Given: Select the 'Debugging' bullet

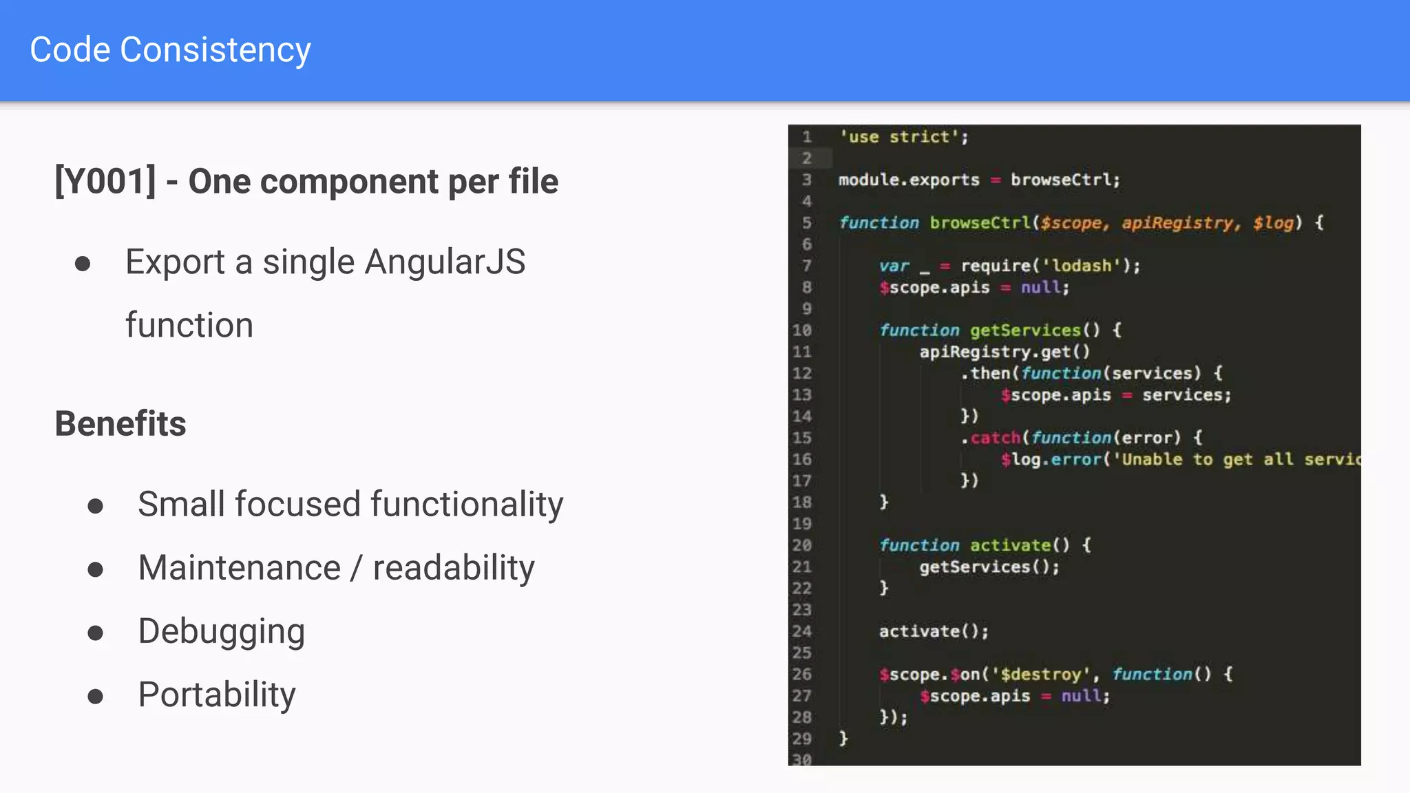Looking at the screenshot, I should click(x=221, y=631).
